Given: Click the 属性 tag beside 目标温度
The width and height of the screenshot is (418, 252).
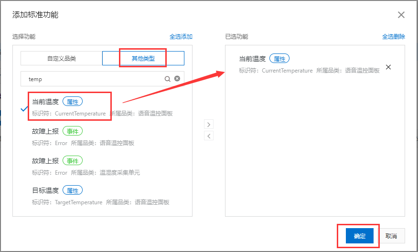Looking at the screenshot, I should (x=73, y=190).
